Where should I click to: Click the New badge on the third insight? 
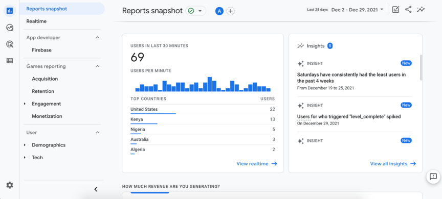(x=406, y=140)
